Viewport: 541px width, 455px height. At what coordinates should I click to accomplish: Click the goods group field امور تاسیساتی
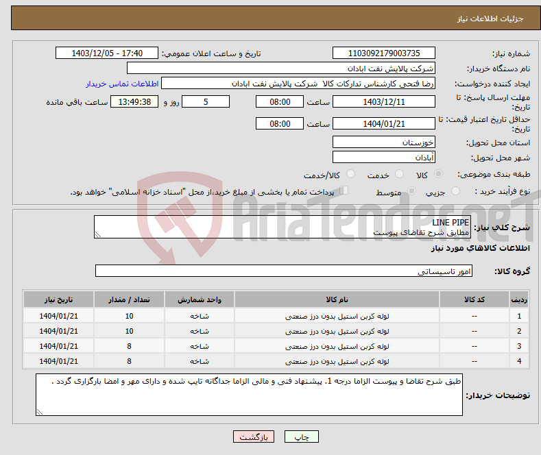[x=284, y=271]
